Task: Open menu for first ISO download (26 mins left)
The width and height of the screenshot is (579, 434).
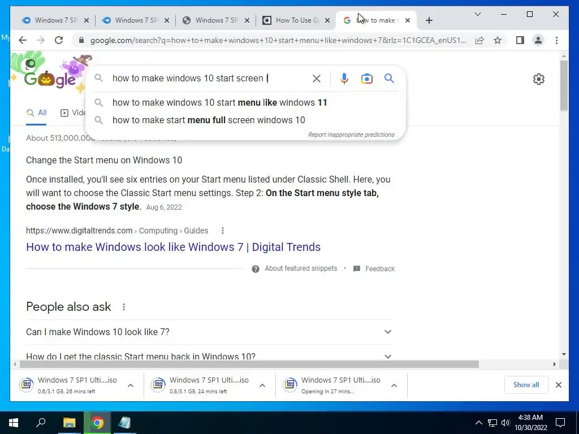Action: (x=131, y=385)
